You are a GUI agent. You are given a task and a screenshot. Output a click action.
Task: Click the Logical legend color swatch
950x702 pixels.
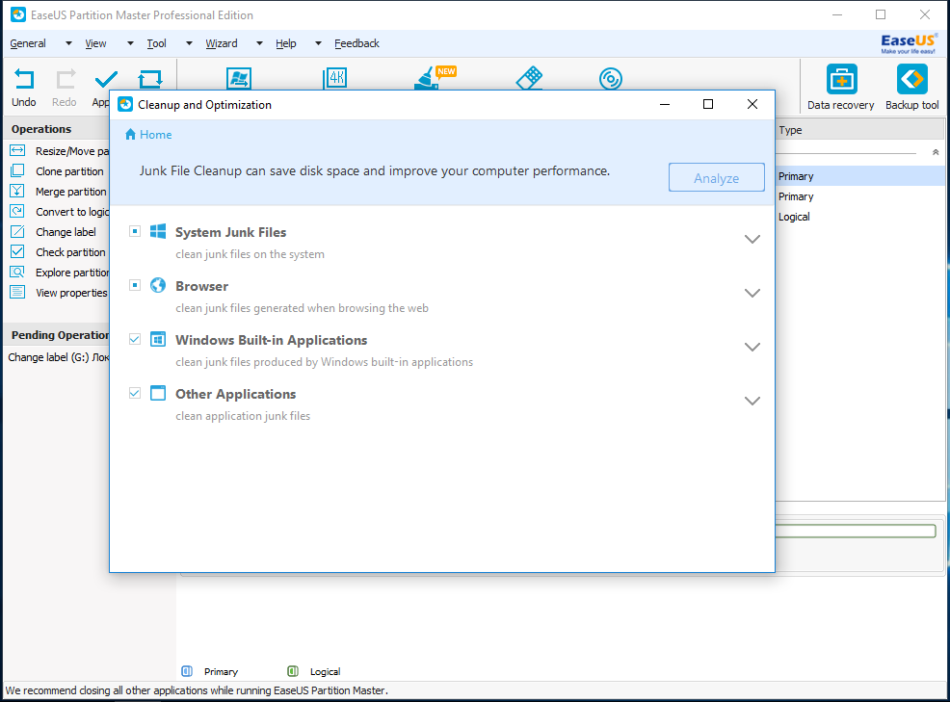click(293, 671)
